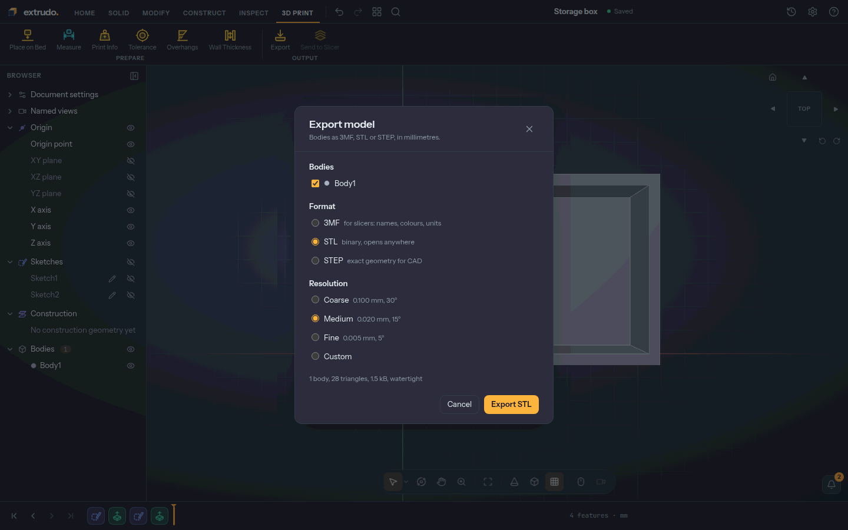Click the undo arrow in top bar

[339, 12]
